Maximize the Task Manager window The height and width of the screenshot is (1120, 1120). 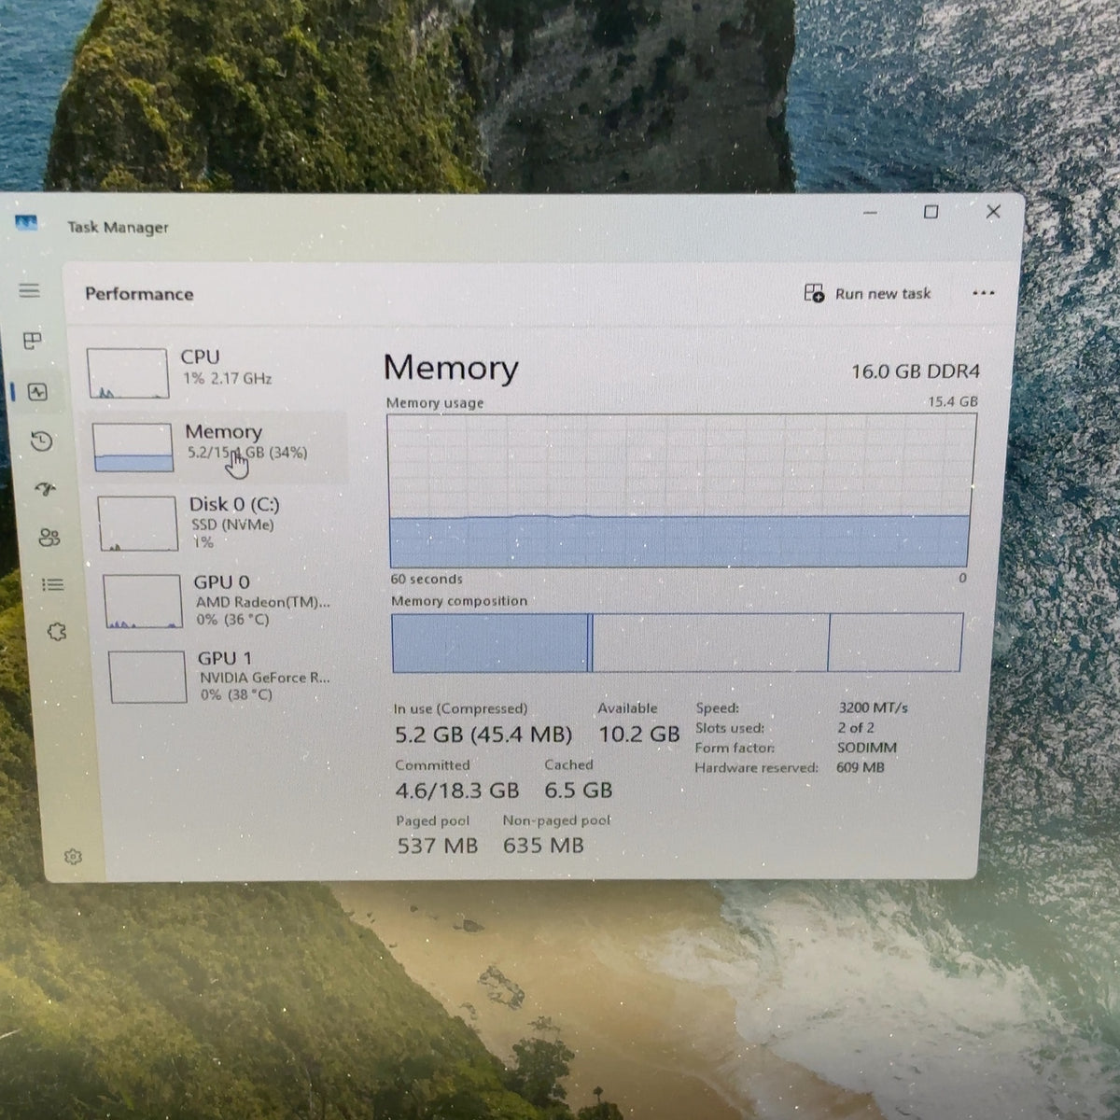pyautogui.click(x=931, y=212)
